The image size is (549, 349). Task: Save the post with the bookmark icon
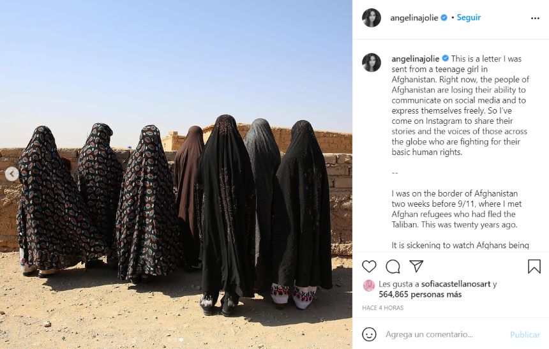point(534,267)
